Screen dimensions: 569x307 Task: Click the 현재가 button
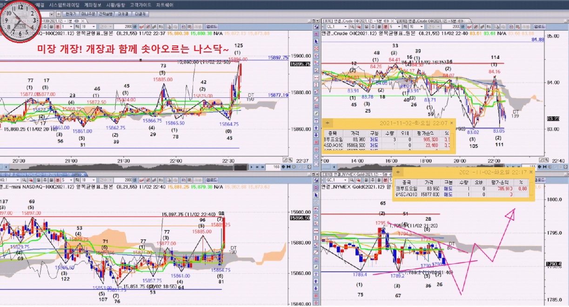[70, 14]
